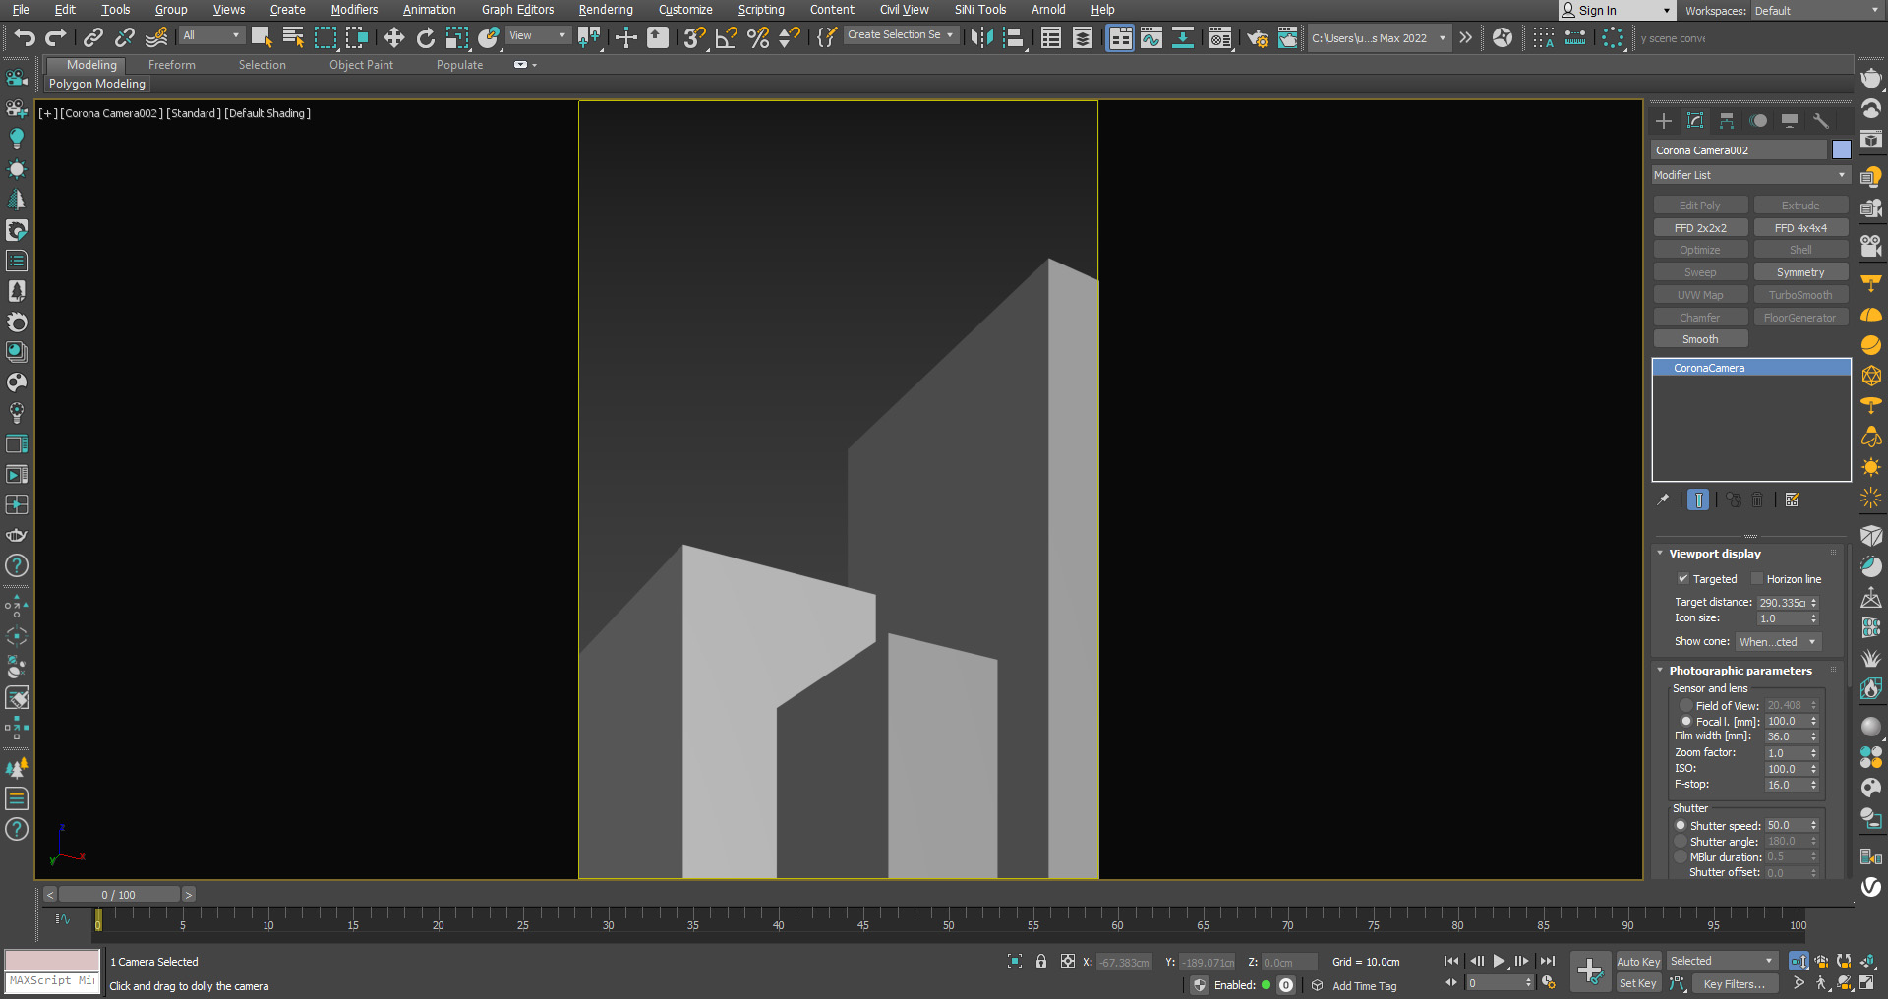Enable the Horizon line checkbox
1888x999 pixels.
(1756, 579)
